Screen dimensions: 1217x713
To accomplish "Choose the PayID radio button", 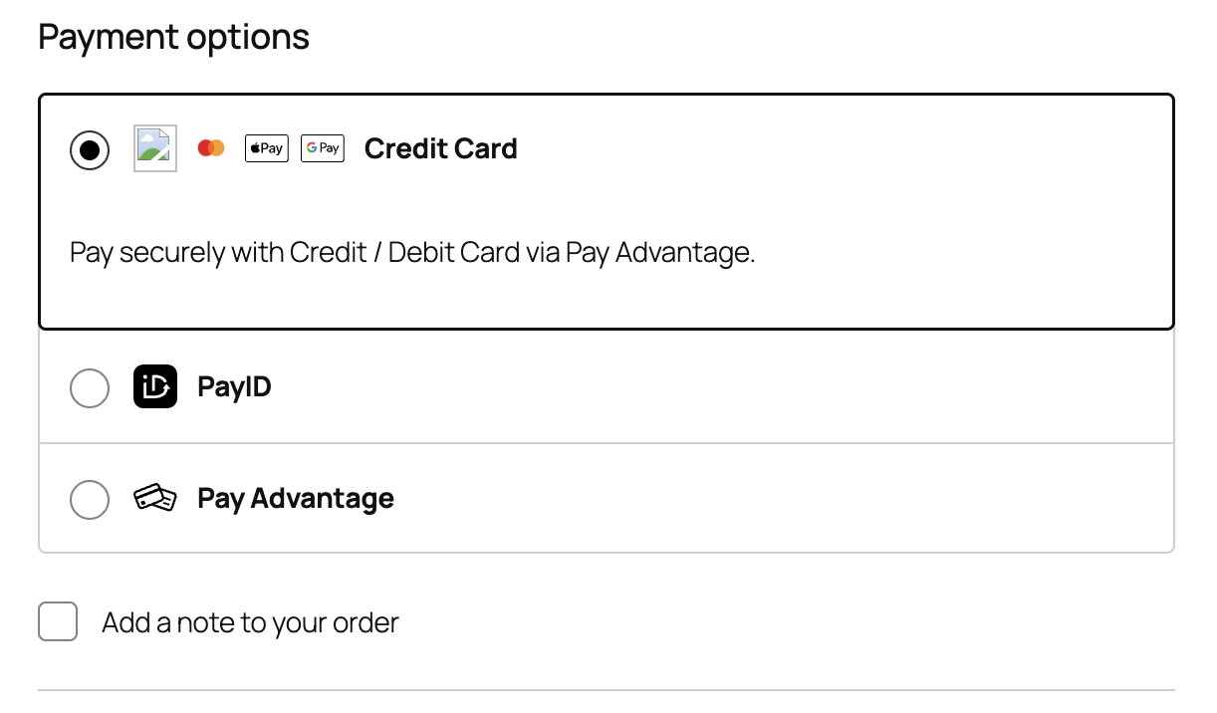I will [x=90, y=387].
